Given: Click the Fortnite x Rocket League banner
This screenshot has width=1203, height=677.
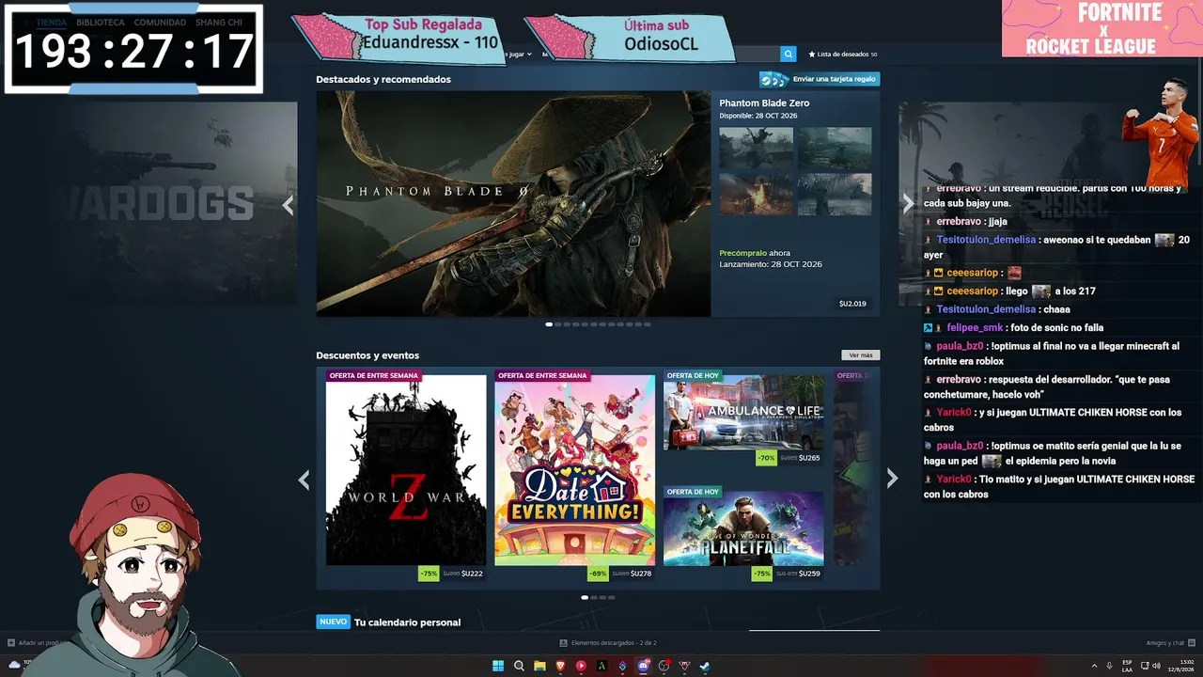Looking at the screenshot, I should pos(1101,28).
